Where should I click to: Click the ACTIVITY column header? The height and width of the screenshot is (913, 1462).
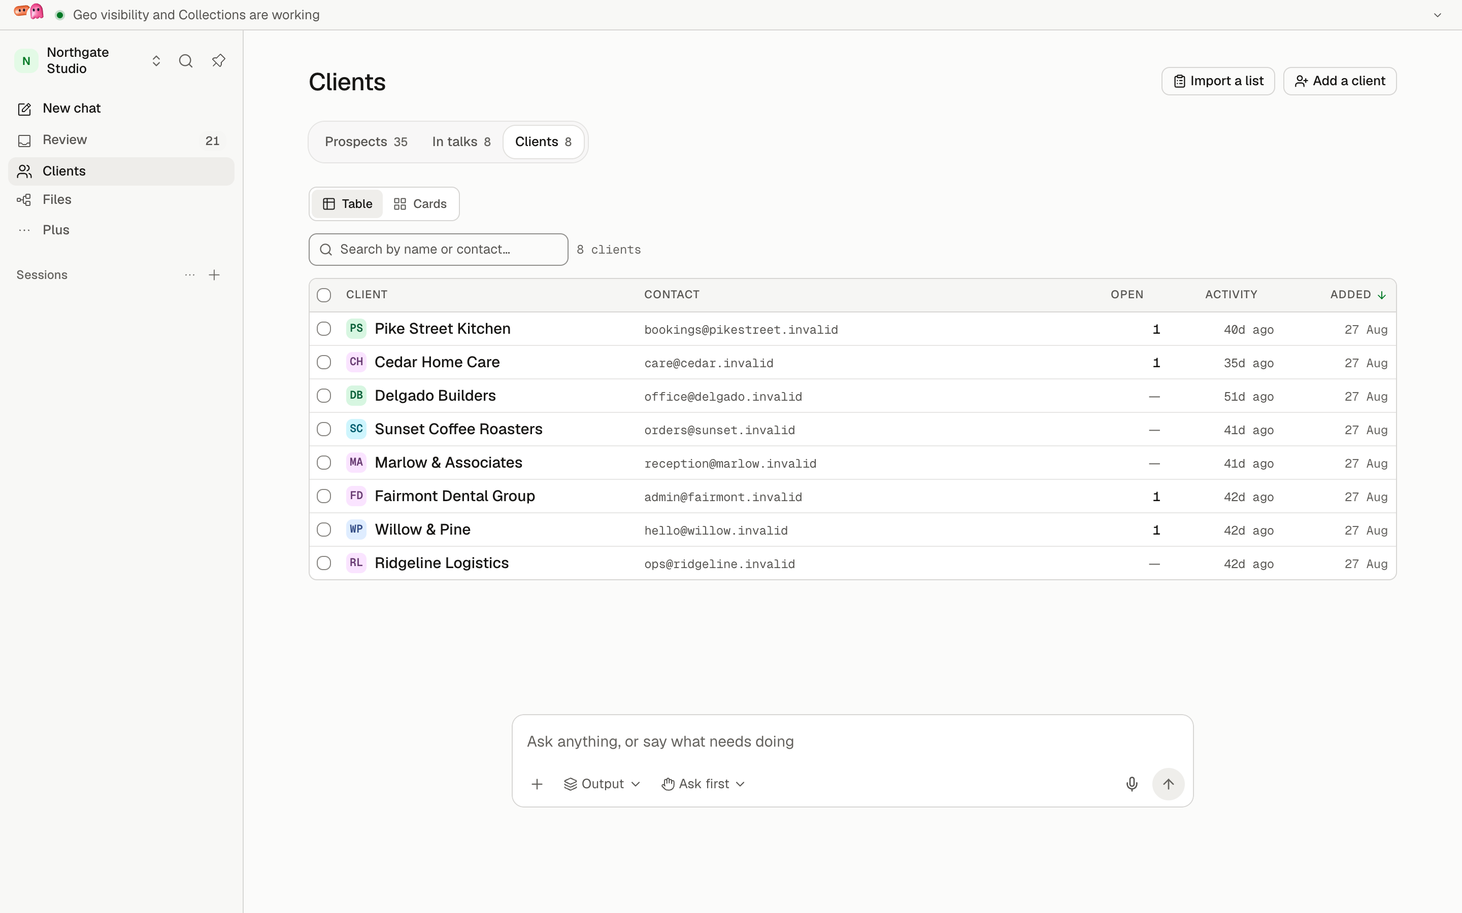coord(1231,295)
